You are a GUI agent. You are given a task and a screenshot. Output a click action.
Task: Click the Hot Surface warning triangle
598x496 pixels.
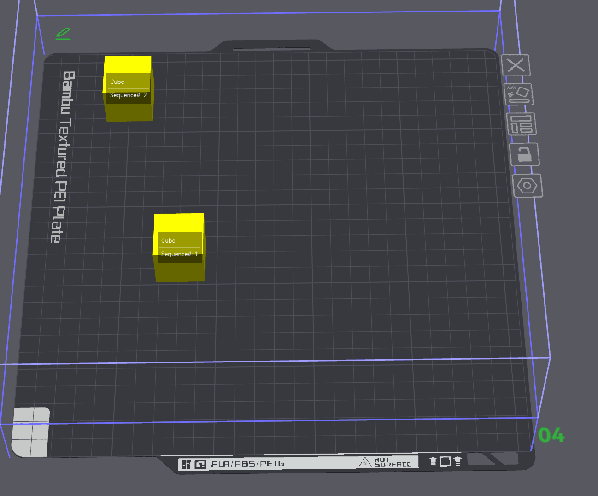coord(365,462)
